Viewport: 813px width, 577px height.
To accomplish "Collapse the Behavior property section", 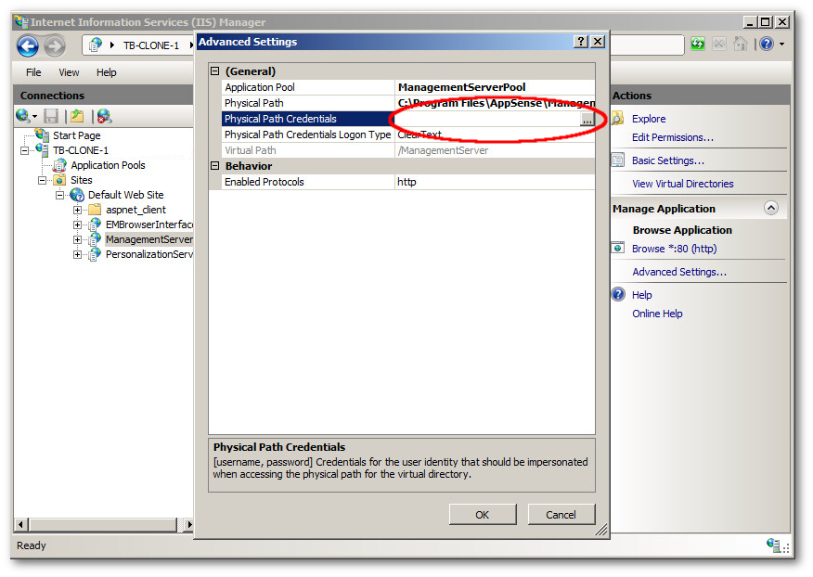I will point(215,166).
